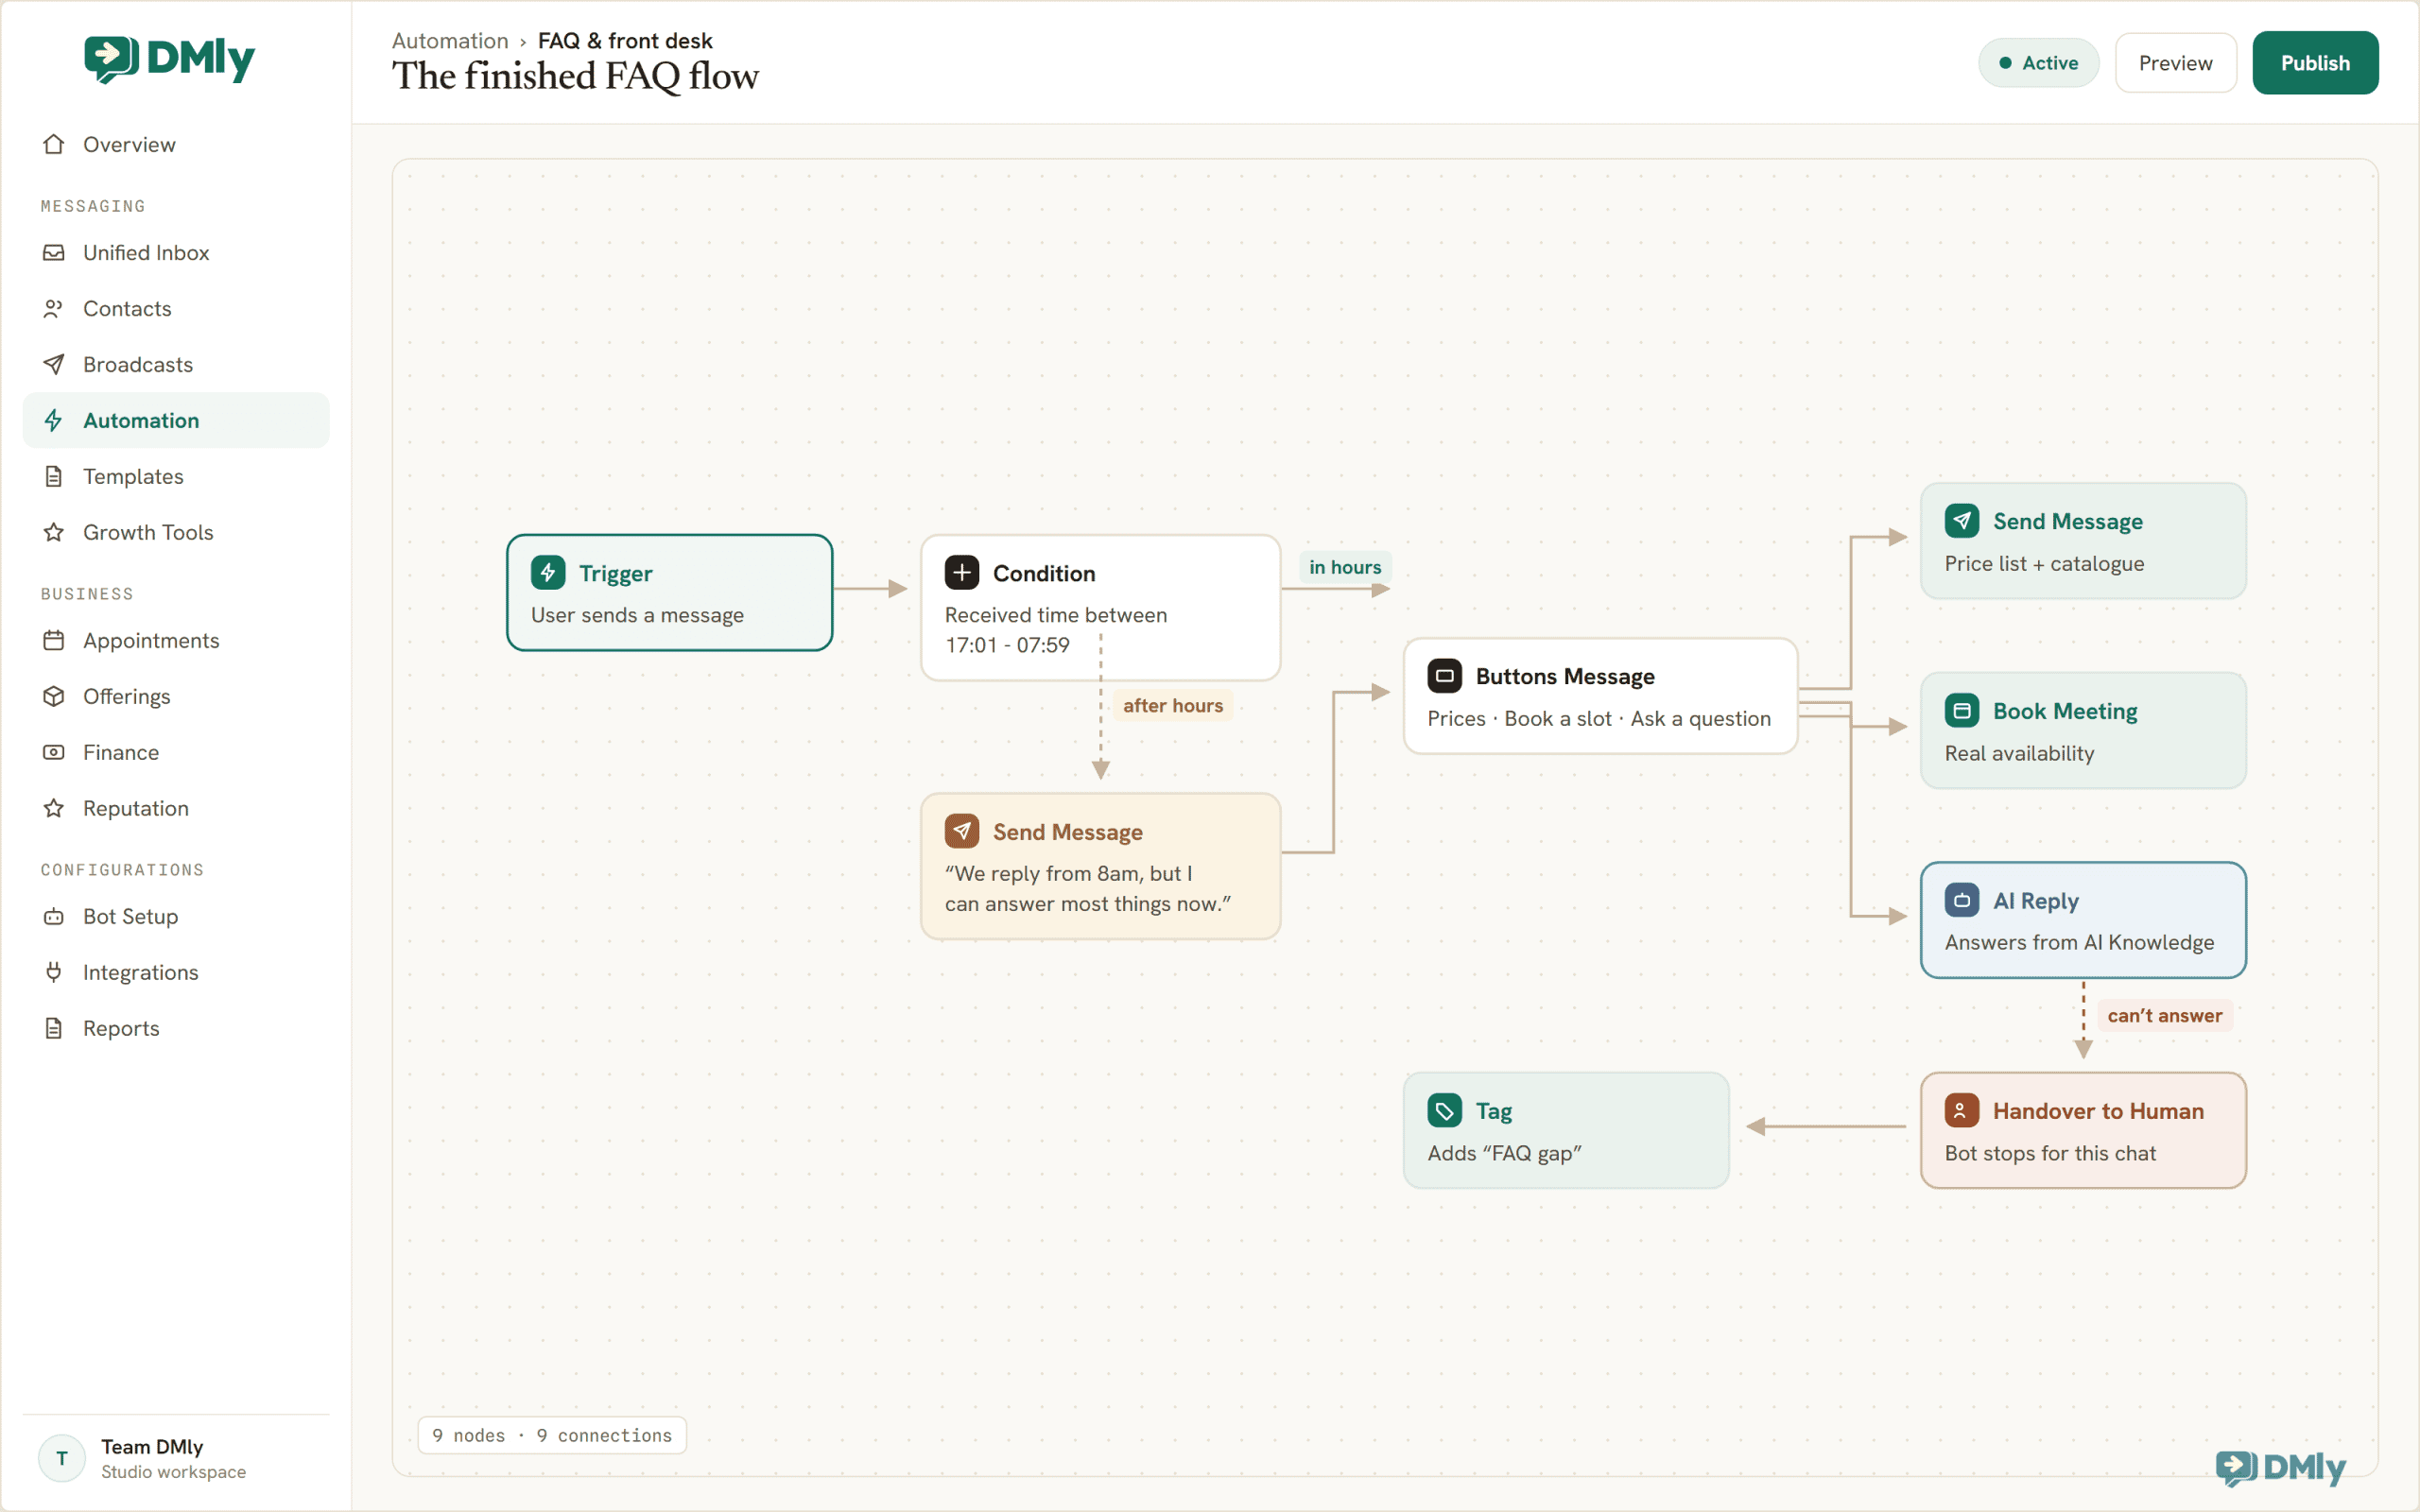The width and height of the screenshot is (2420, 1512).
Task: Go to Appointments
Action: pyautogui.click(x=176, y=640)
